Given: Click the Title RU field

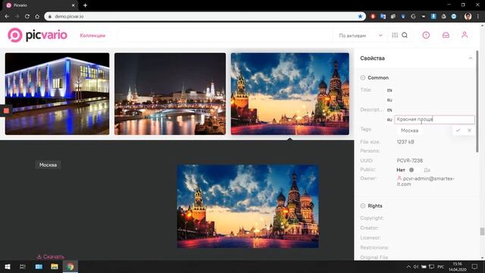Looking at the screenshot, I should (x=434, y=100).
